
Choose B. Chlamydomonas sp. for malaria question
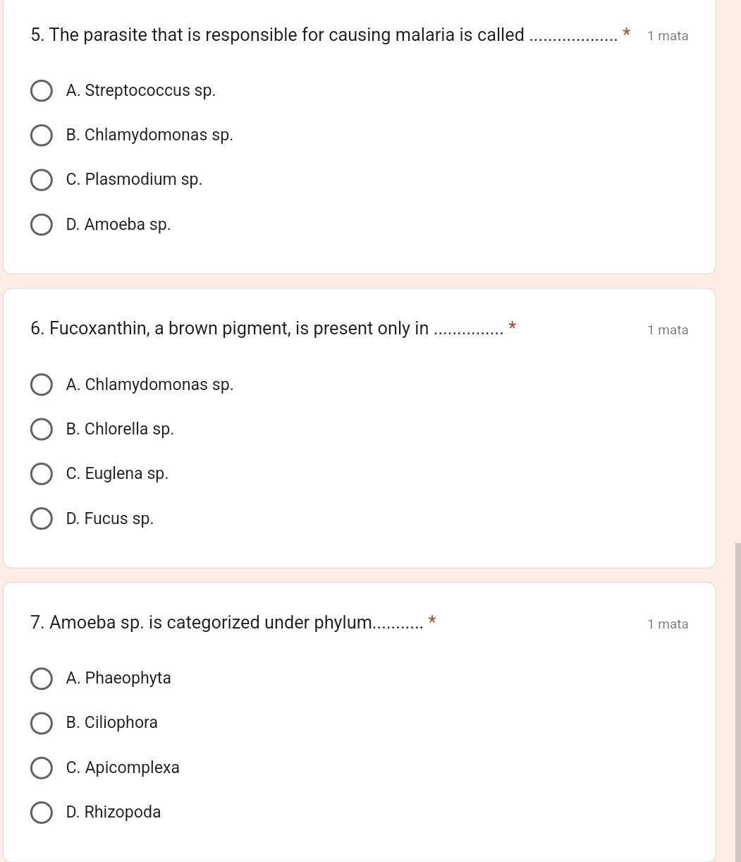42,135
